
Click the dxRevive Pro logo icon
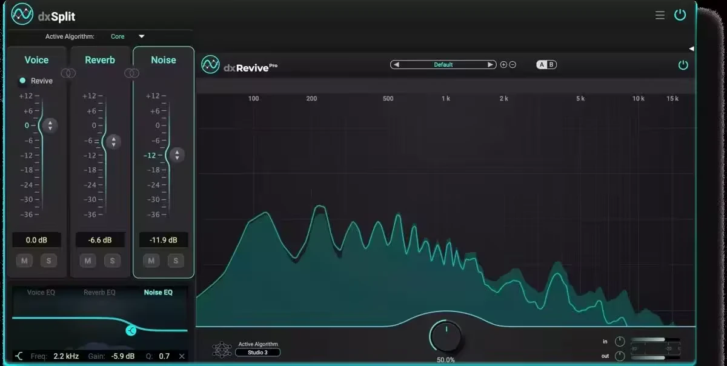210,64
